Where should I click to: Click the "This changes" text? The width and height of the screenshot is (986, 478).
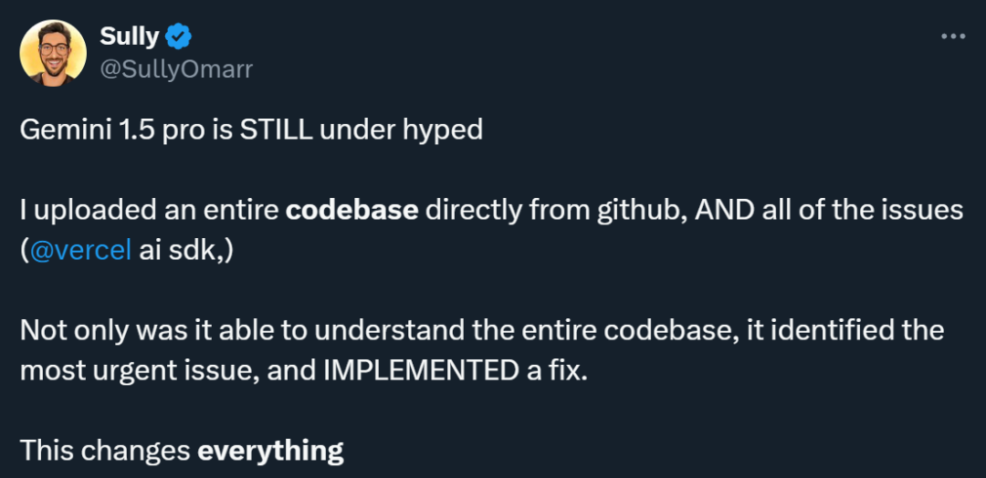pyautogui.click(x=105, y=450)
